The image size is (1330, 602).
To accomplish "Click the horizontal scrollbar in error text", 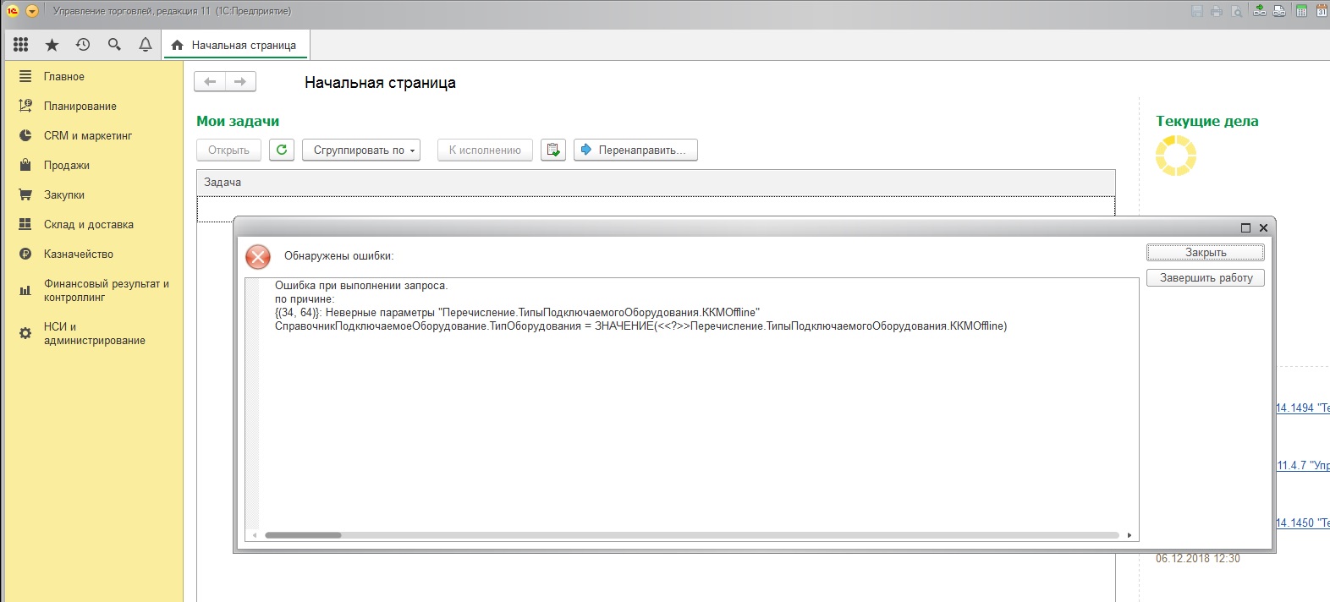I will point(303,535).
